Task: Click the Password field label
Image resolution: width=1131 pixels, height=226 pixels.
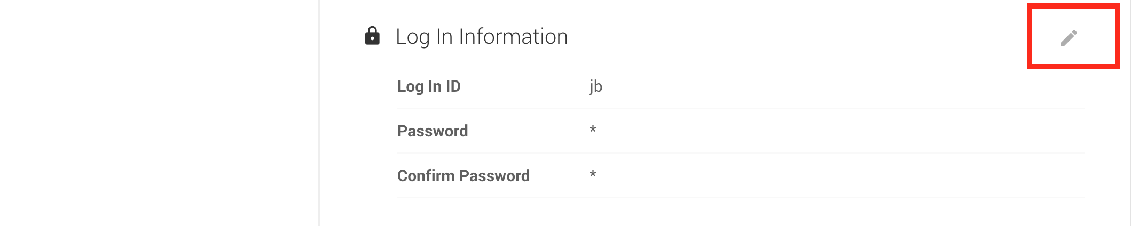Action: click(x=433, y=131)
